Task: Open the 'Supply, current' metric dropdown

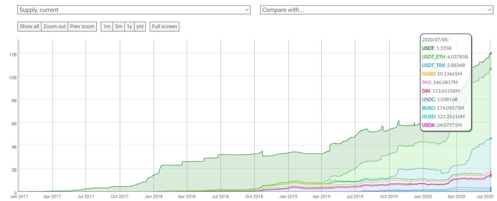Action: point(134,10)
